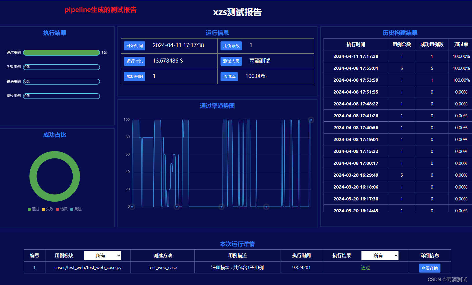Toggle the green 通过 legend swatch
Image resolution: width=472 pixels, height=285 pixels.
29,209
